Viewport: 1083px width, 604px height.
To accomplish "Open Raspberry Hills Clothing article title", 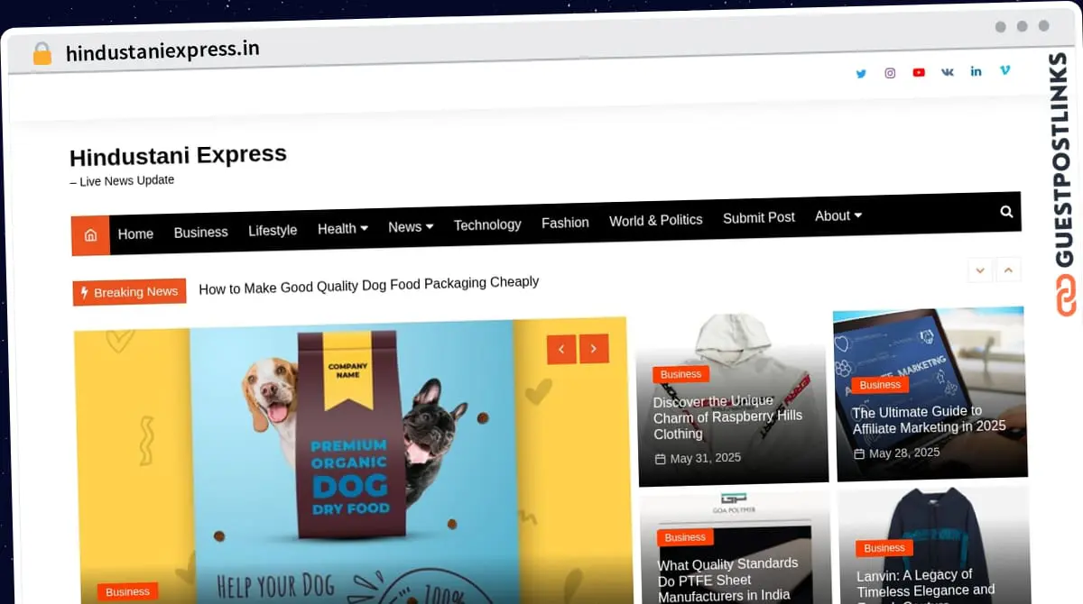I will tap(727, 416).
